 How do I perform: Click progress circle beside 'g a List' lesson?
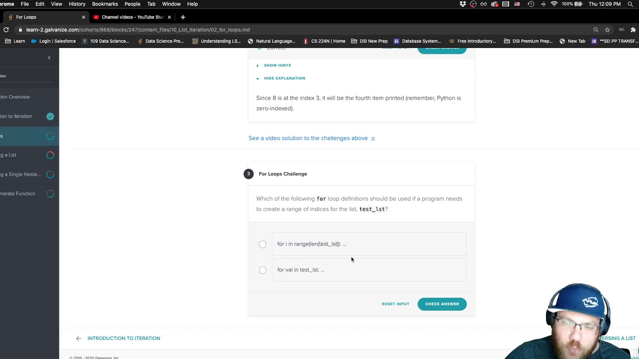pyautogui.click(x=50, y=155)
